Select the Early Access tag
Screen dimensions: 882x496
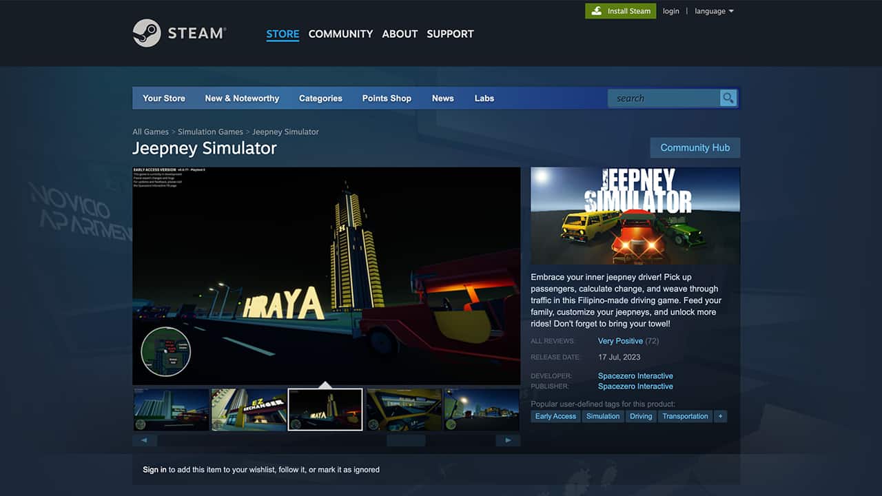point(555,416)
